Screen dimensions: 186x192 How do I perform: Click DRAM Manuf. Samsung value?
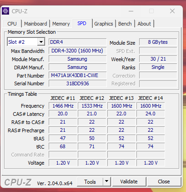pos(77,67)
